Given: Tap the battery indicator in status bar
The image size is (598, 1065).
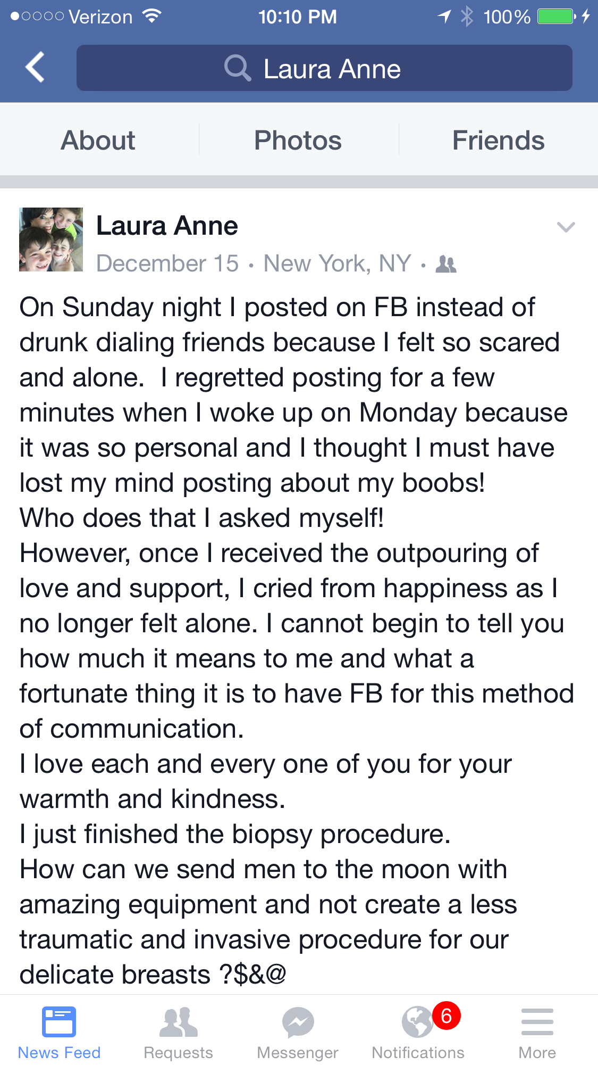Looking at the screenshot, I should pyautogui.click(x=556, y=16).
